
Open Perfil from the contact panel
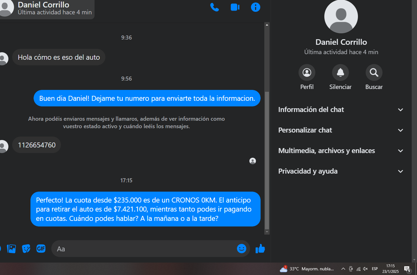coord(307,73)
